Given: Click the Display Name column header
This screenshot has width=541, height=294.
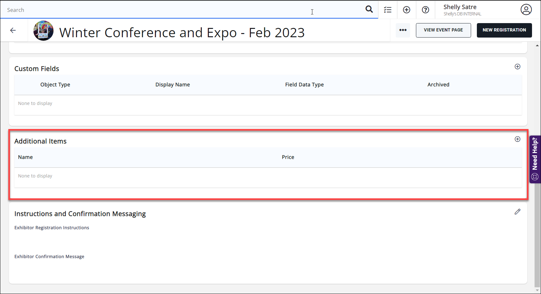Looking at the screenshot, I should [x=173, y=85].
